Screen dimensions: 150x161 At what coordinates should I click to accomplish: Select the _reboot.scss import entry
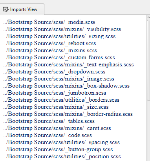coord(50,43)
